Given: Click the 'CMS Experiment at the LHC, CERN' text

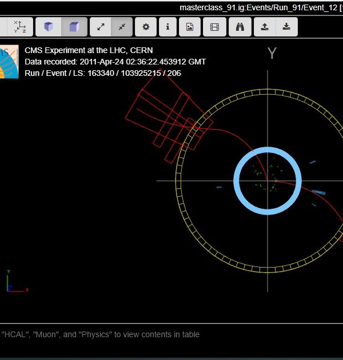Looking at the screenshot, I should (x=89, y=50).
